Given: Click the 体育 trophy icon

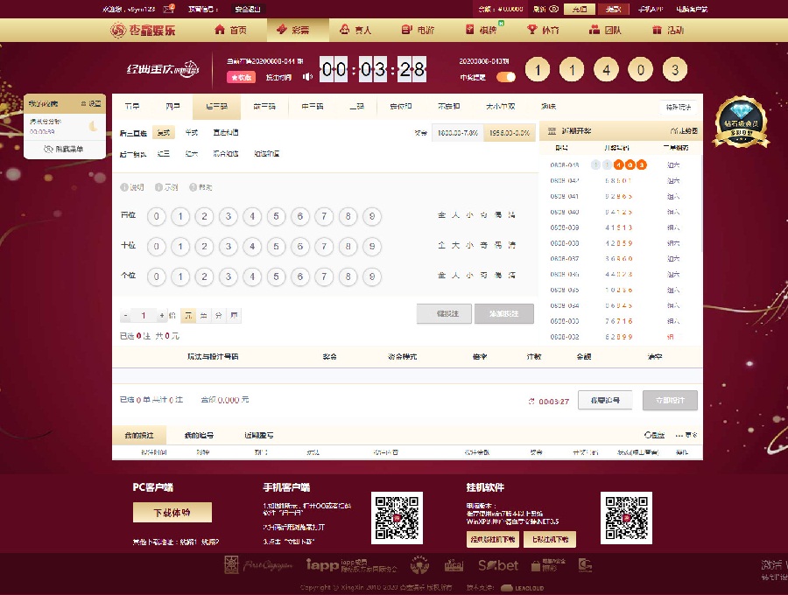Looking at the screenshot, I should point(531,30).
